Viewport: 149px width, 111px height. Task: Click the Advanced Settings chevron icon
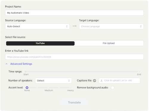[x=7, y=64]
